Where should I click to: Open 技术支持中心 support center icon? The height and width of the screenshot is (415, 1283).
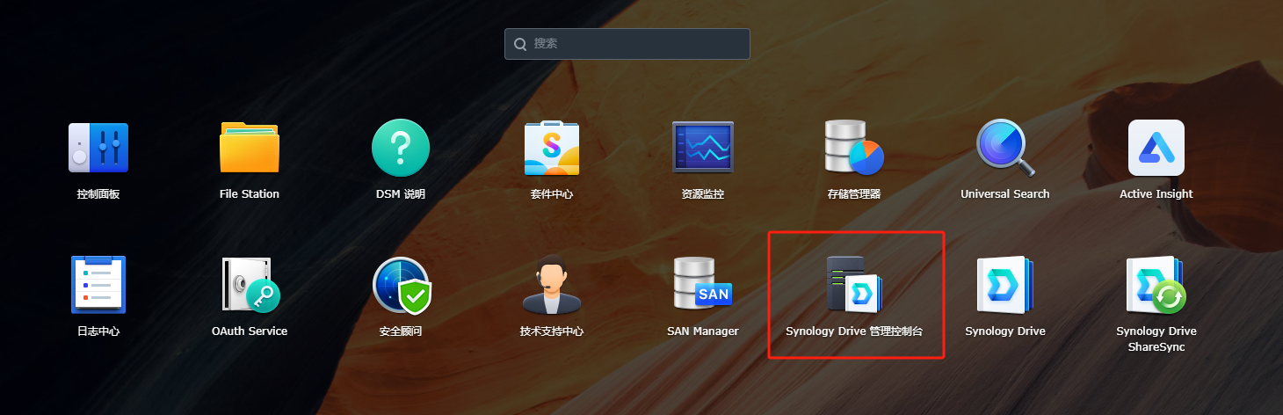[552, 285]
